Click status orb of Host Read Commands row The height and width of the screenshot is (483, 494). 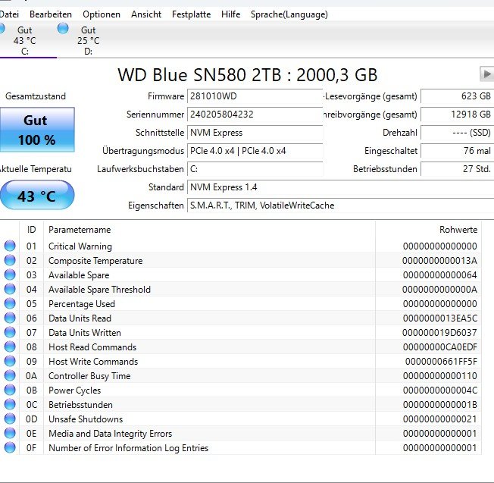pyautogui.click(x=10, y=347)
